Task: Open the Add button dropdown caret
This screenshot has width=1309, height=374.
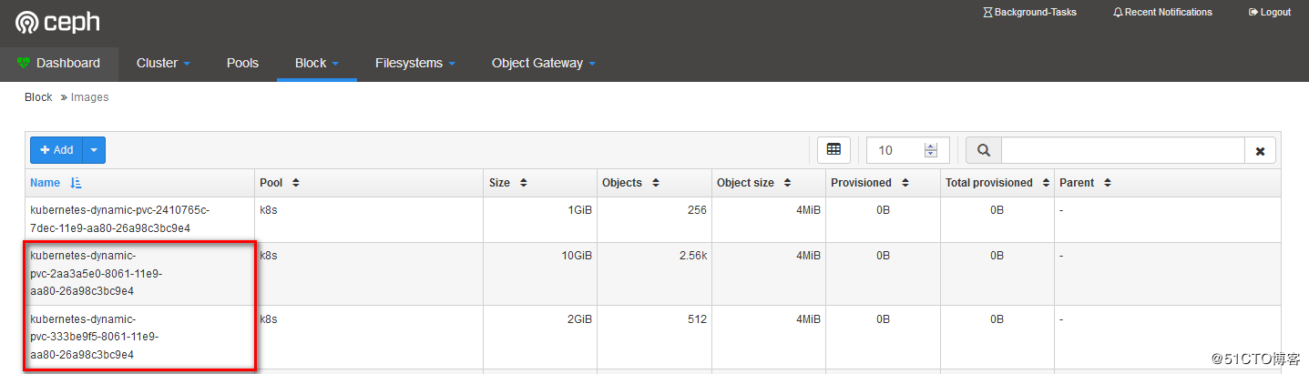Action: point(94,150)
